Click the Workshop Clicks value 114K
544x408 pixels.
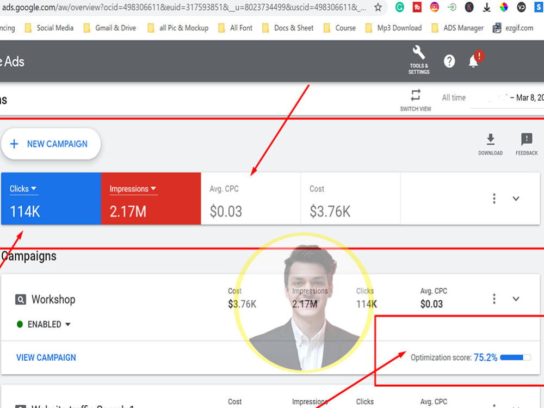tap(366, 304)
